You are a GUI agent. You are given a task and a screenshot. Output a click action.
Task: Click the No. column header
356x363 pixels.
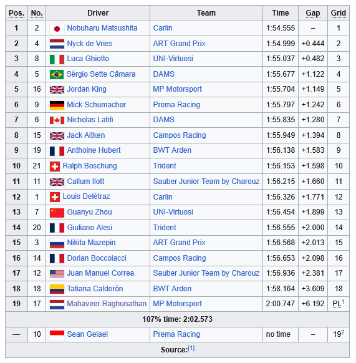(x=37, y=13)
